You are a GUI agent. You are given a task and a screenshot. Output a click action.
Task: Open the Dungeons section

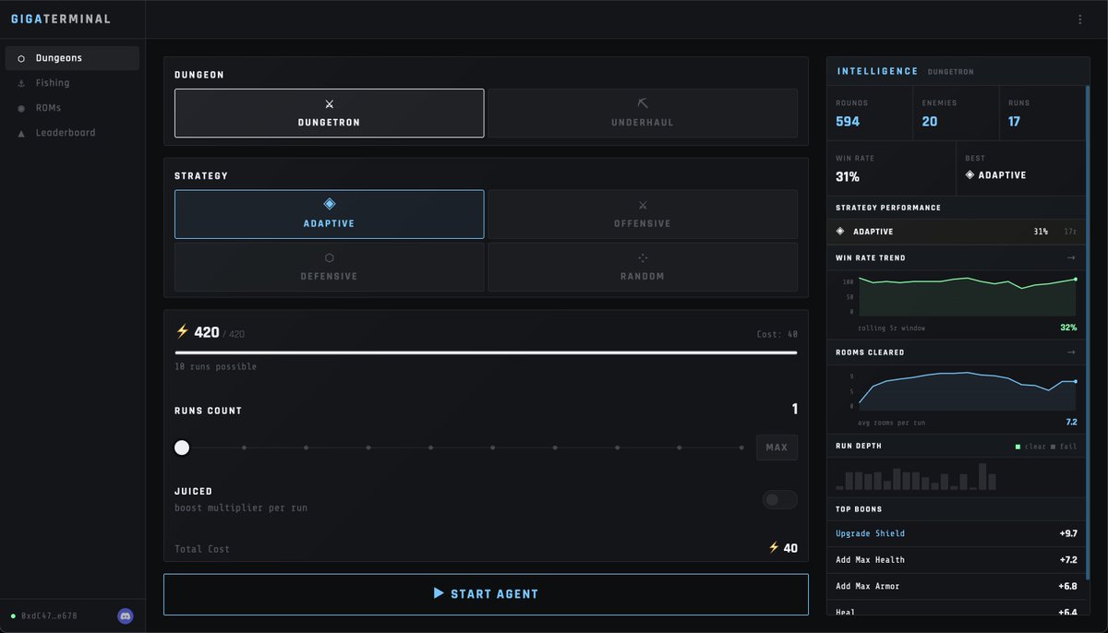(x=72, y=58)
